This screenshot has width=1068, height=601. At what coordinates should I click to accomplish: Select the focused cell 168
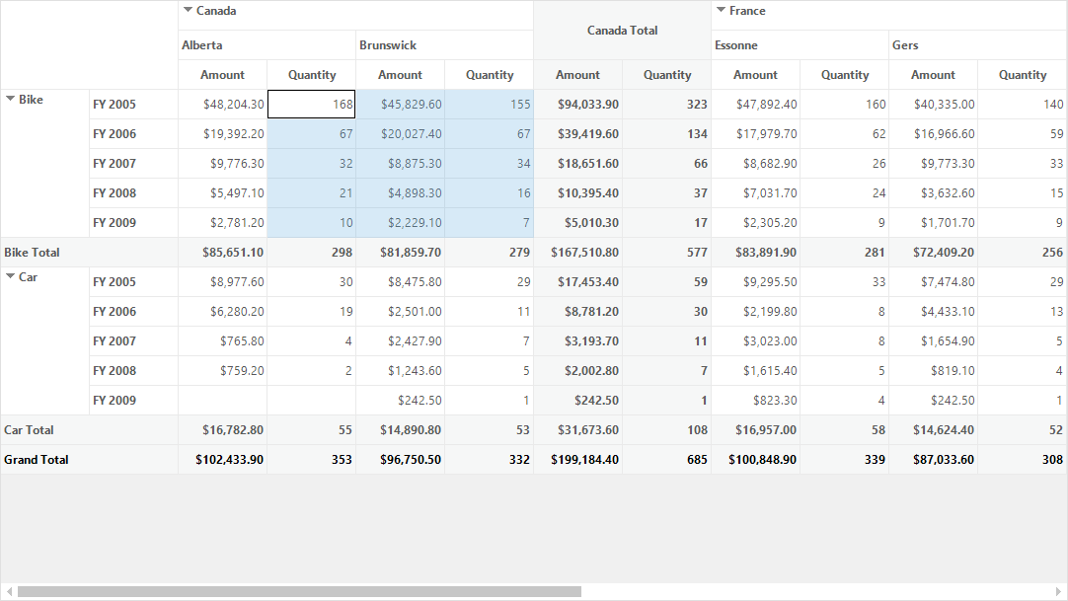point(311,105)
